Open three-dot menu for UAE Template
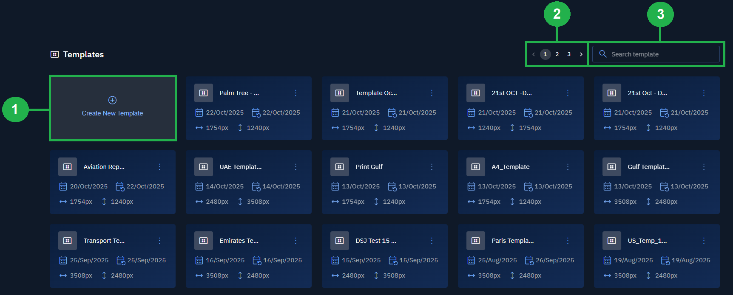The height and width of the screenshot is (295, 733). click(x=296, y=167)
